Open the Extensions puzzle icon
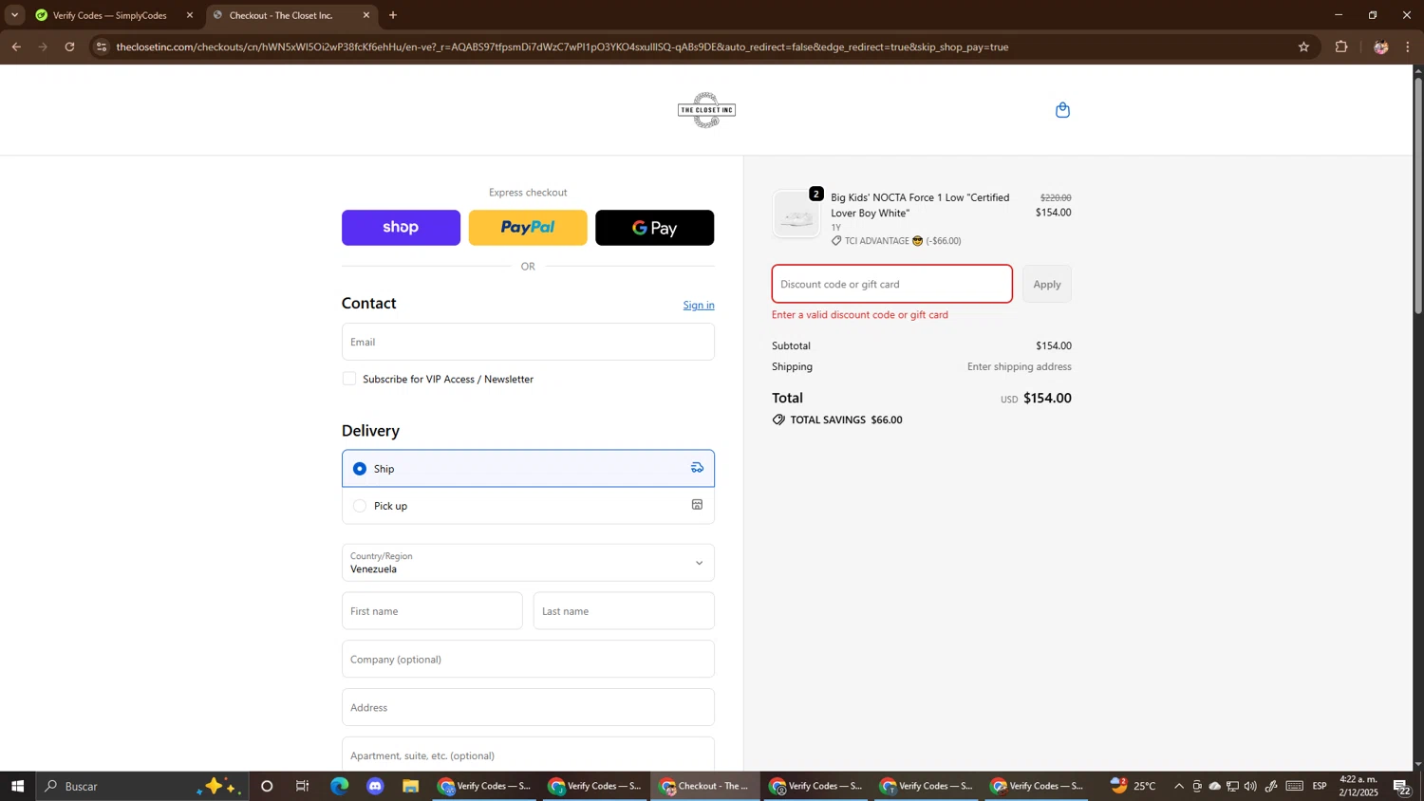This screenshot has height=801, width=1424. point(1341,47)
